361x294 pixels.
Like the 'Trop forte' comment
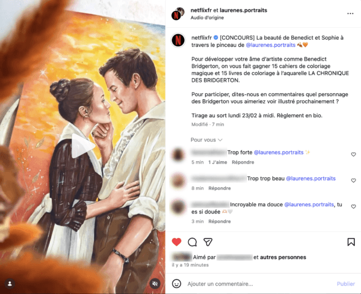[353, 155]
